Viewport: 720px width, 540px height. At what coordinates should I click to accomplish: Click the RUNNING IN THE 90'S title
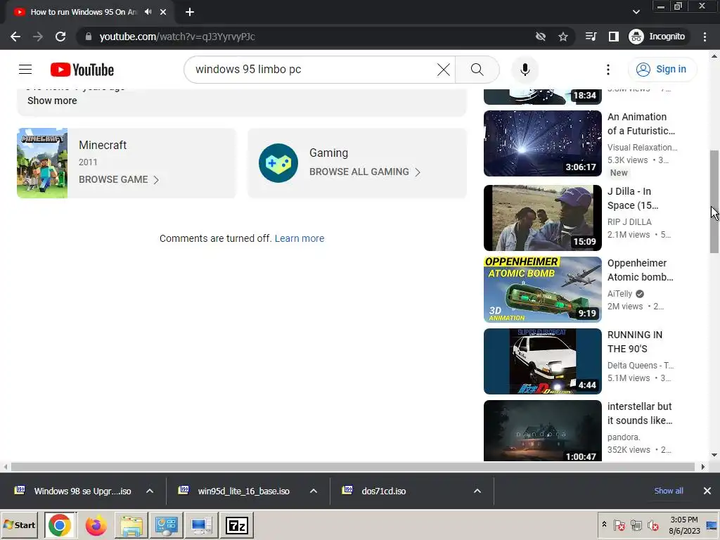pos(635,342)
